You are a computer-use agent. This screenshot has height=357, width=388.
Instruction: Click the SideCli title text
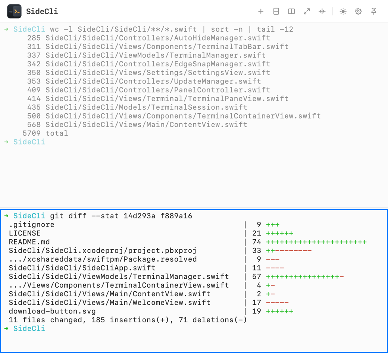[42, 12]
